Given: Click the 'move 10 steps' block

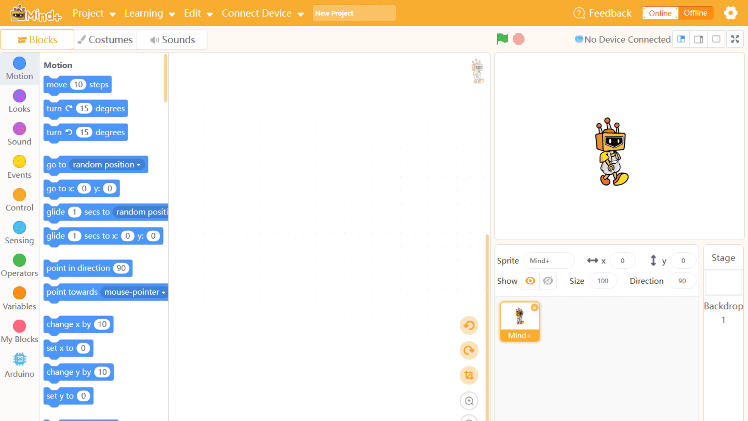Looking at the screenshot, I should (x=78, y=85).
